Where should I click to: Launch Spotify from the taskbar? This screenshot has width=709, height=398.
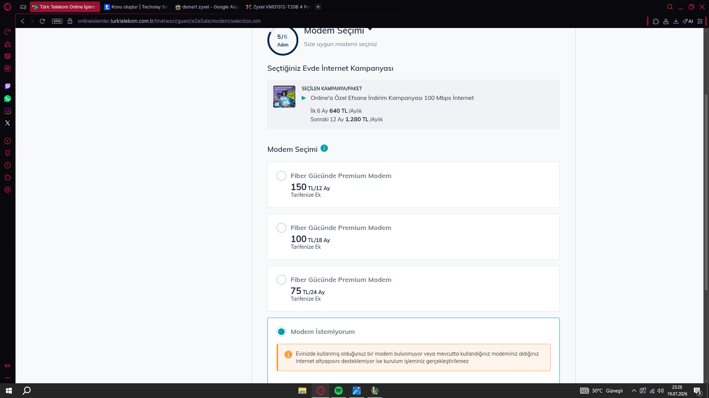(x=338, y=391)
